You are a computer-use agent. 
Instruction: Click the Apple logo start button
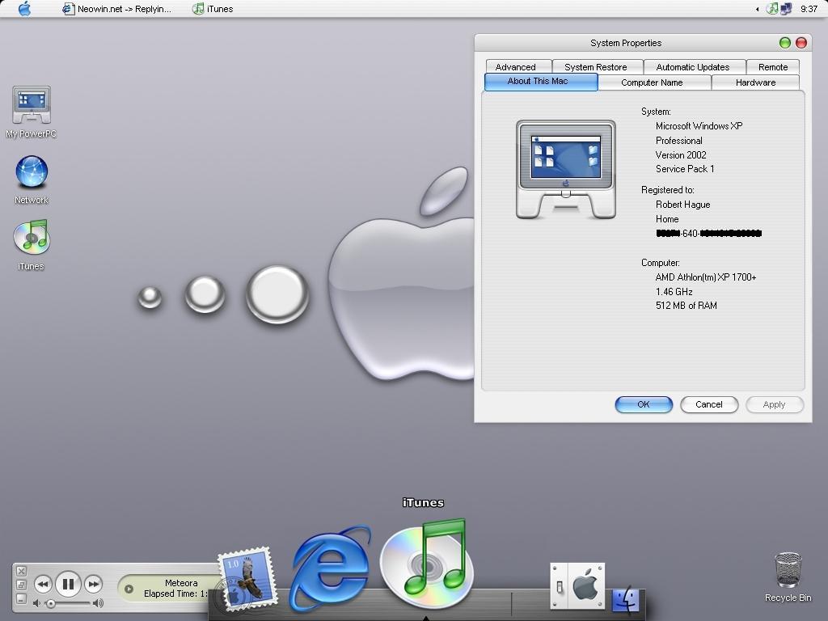pyautogui.click(x=24, y=9)
